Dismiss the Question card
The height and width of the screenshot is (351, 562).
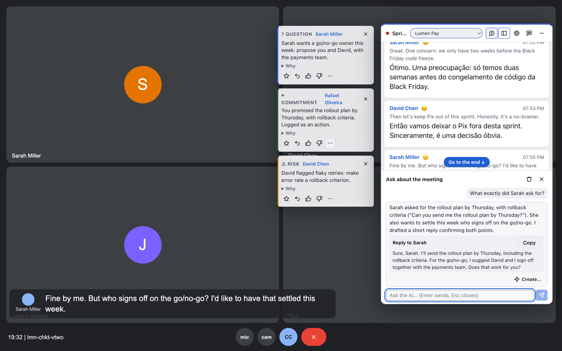(x=366, y=34)
